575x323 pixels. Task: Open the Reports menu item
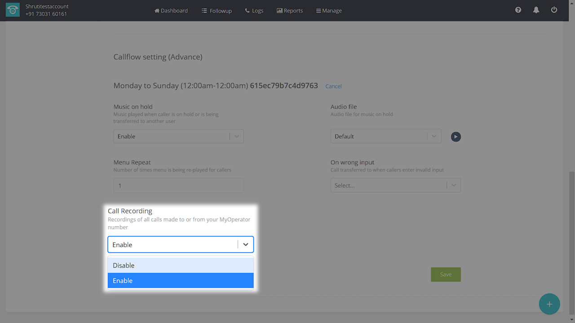pyautogui.click(x=289, y=11)
